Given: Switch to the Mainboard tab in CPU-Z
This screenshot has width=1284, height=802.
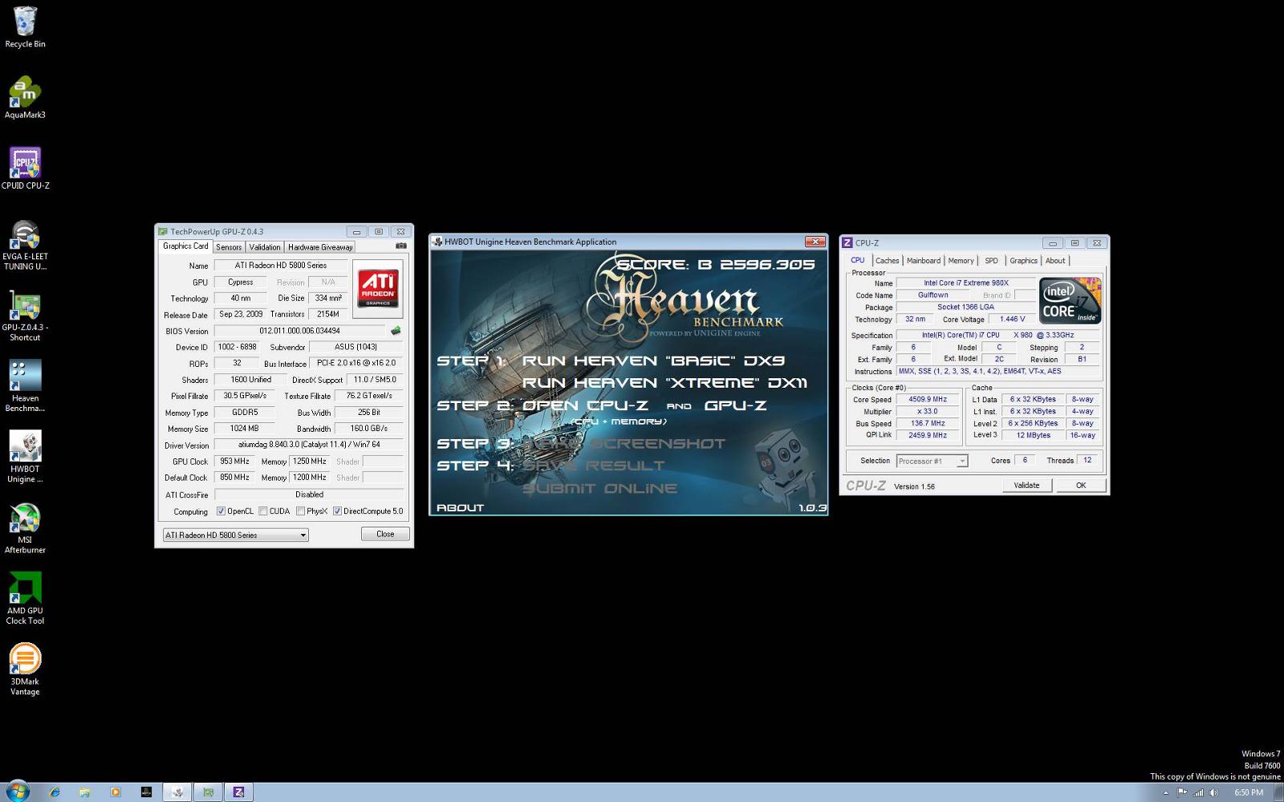Looking at the screenshot, I should coord(924,260).
